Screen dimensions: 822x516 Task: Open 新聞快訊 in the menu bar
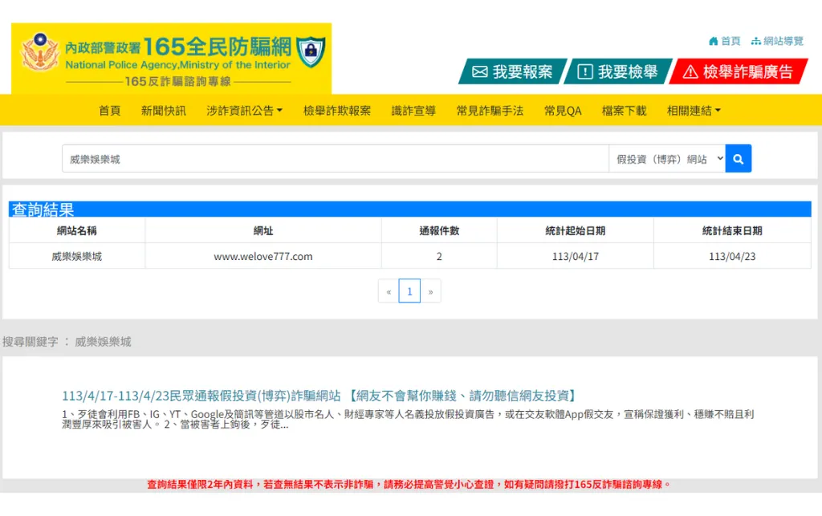click(163, 111)
